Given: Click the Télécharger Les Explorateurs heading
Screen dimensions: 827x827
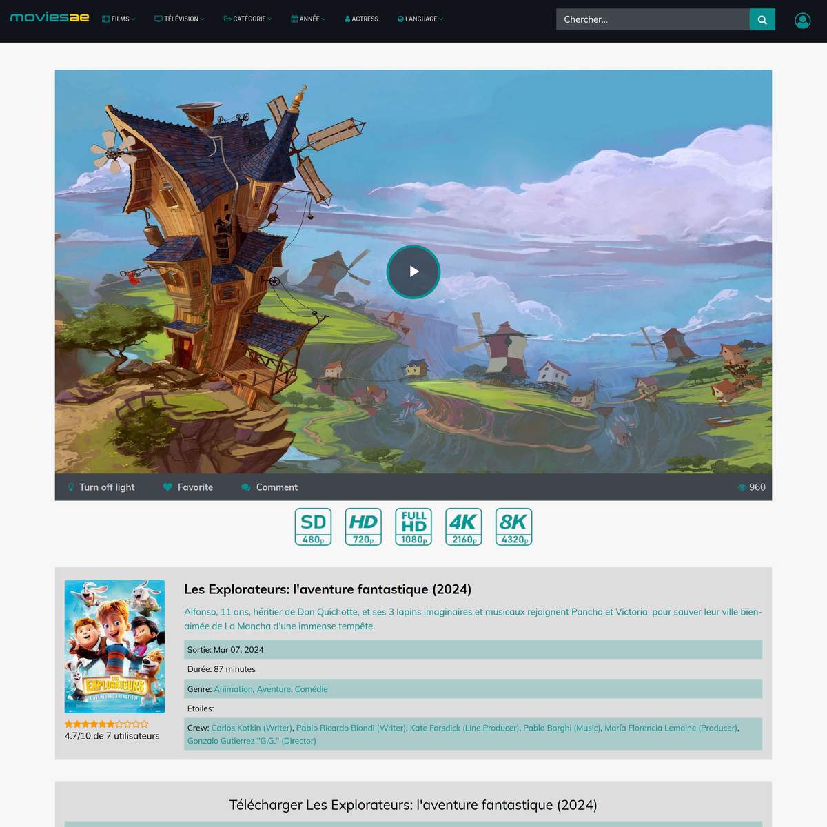Looking at the screenshot, I should 413,805.
